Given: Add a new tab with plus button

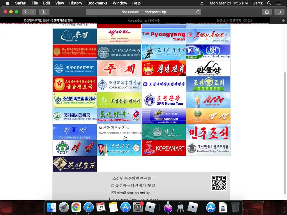Looking at the screenshot, I should coord(283,20).
